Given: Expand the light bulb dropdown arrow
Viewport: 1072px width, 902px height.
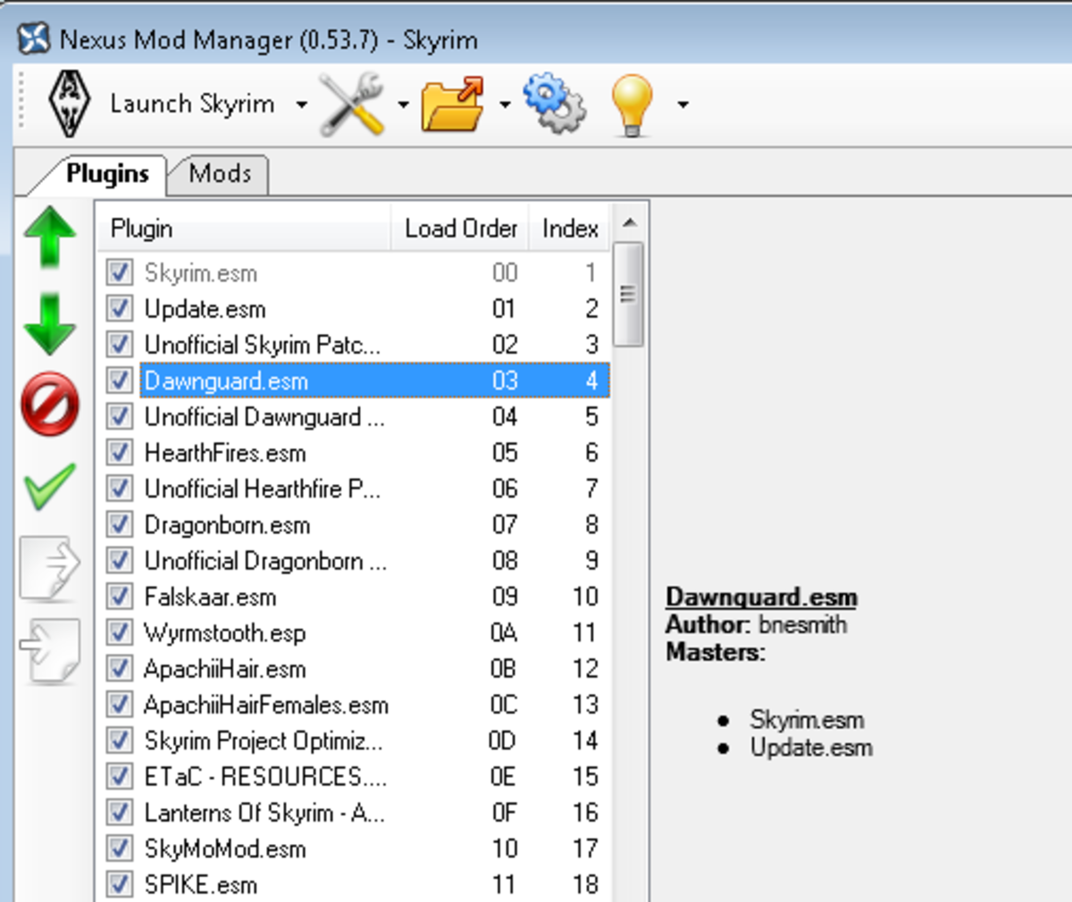Looking at the screenshot, I should point(683,104).
